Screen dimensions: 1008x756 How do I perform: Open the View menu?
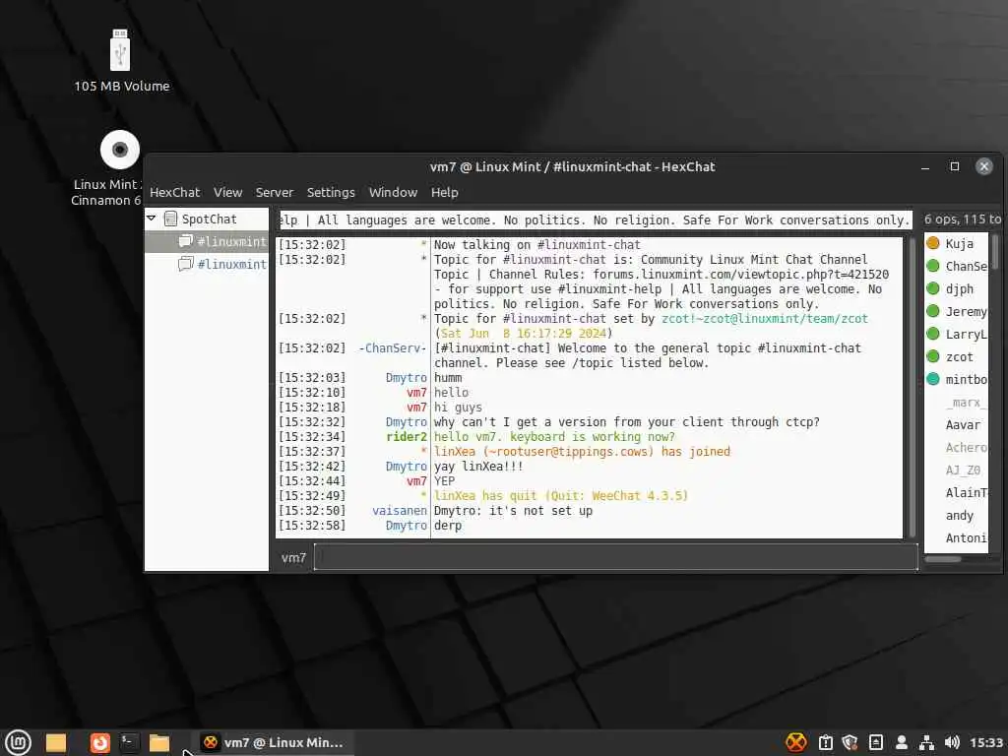pyautogui.click(x=227, y=192)
